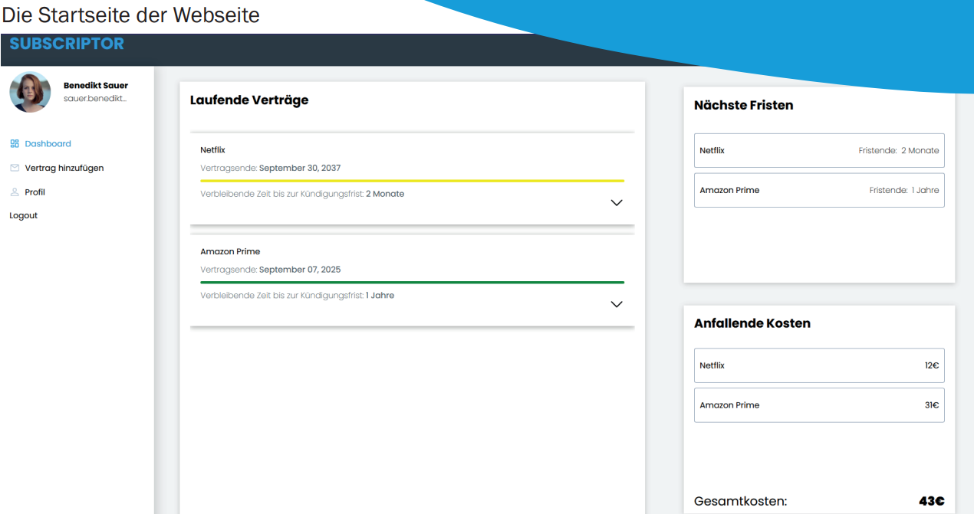
Task: Select the Amazon Prime row in Anfallende Kosten
Action: (x=819, y=405)
